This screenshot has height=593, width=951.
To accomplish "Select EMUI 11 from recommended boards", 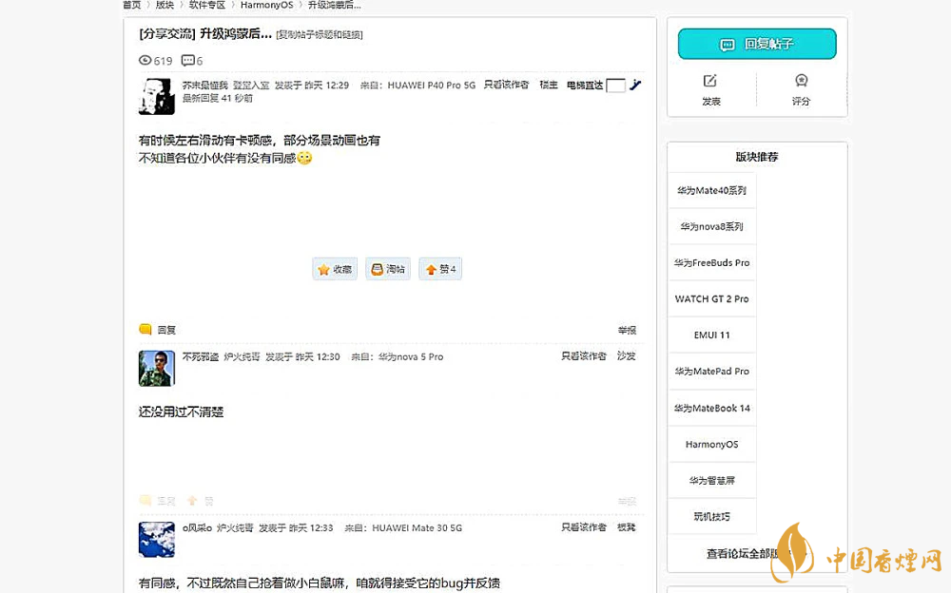I will (x=711, y=335).
